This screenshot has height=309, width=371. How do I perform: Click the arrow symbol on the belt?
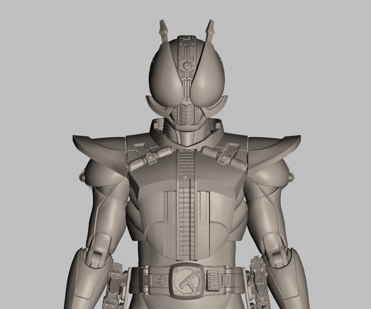(x=161, y=281)
